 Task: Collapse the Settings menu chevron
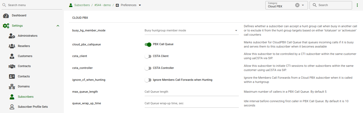[x=58, y=26]
